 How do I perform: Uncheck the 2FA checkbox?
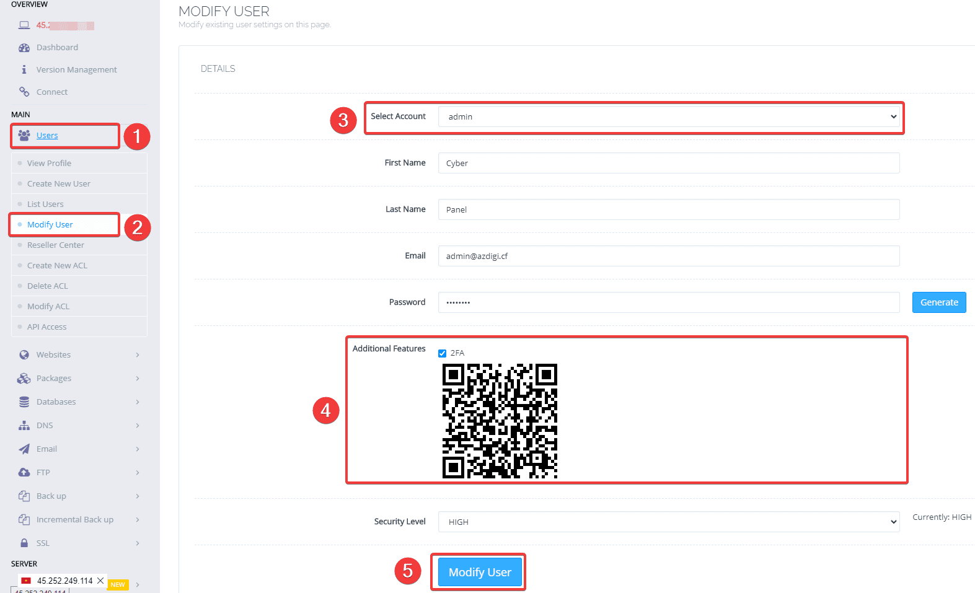(443, 353)
